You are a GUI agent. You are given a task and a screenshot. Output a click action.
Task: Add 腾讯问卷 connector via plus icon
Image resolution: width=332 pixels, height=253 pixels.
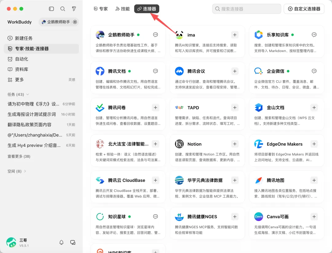156,108
